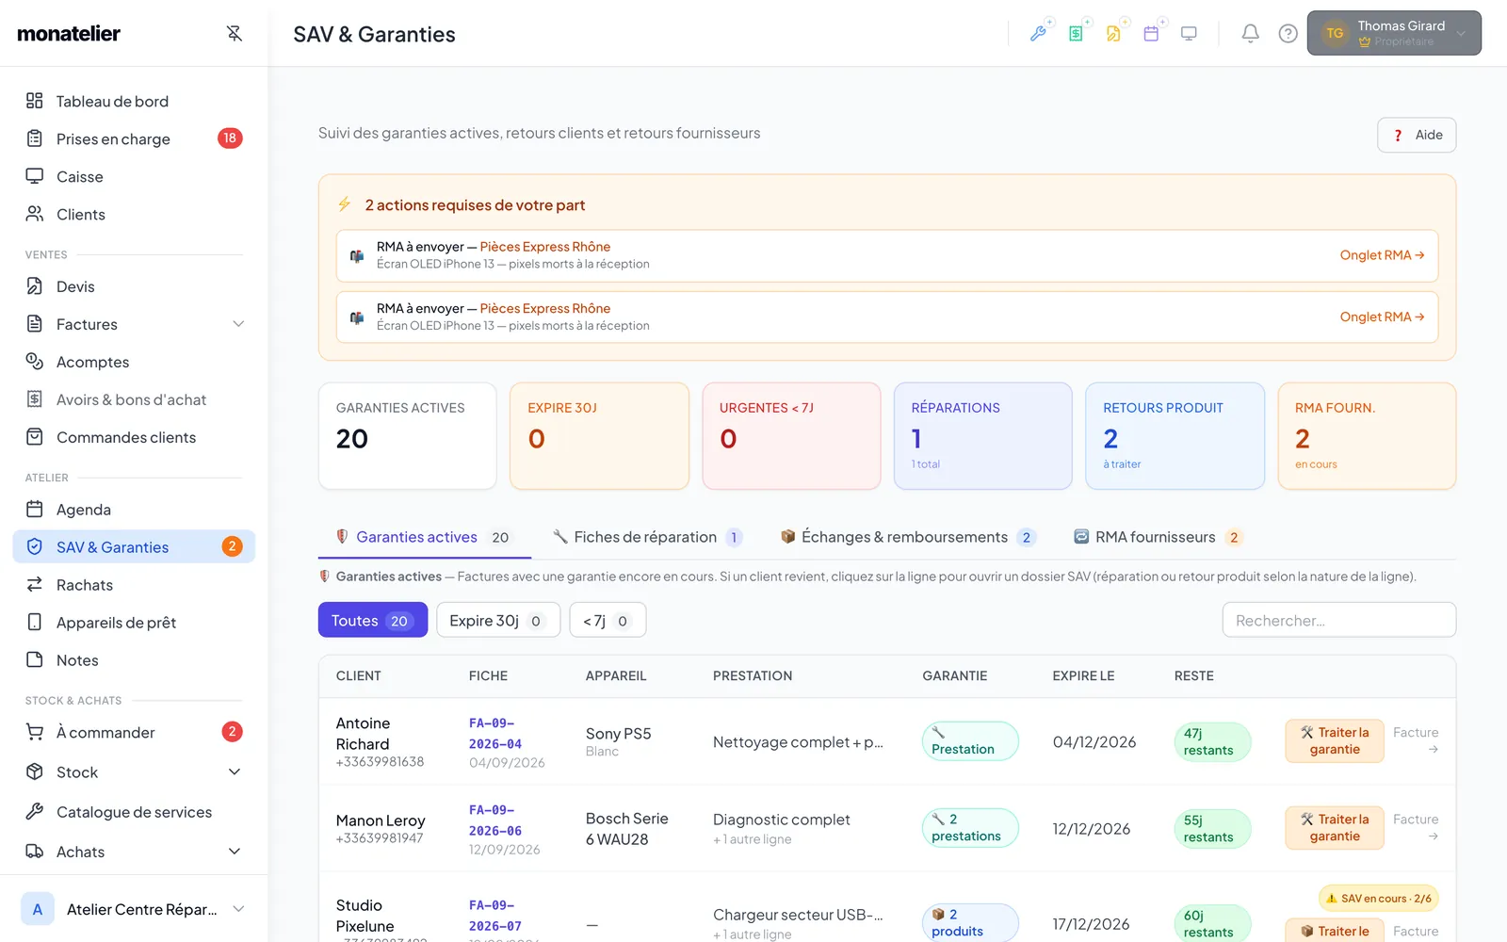Open the Urgentes < 7J stat card
Image resolution: width=1507 pixels, height=942 pixels.
pyautogui.click(x=791, y=435)
